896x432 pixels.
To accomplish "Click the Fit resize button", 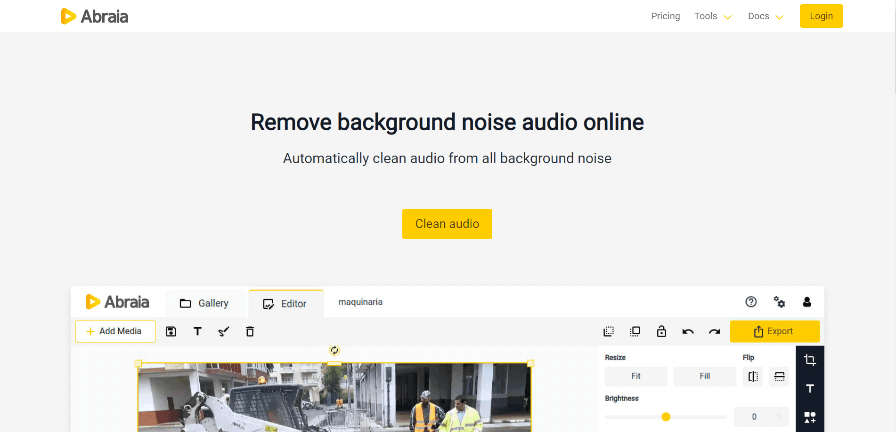I will pyautogui.click(x=636, y=376).
